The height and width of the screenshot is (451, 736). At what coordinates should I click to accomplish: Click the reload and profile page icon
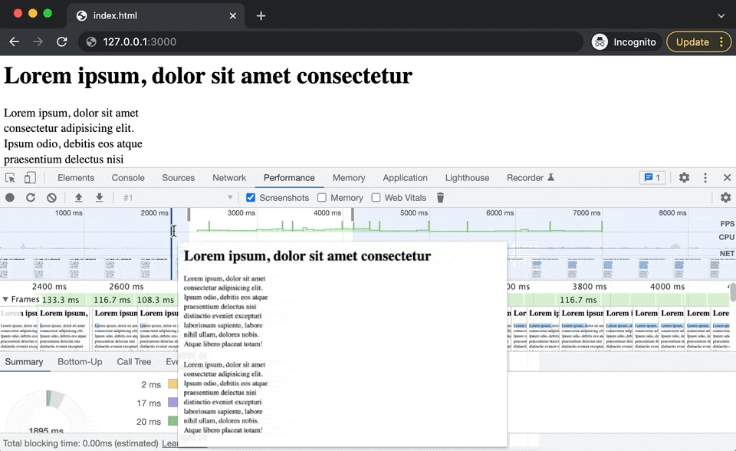pos(31,198)
